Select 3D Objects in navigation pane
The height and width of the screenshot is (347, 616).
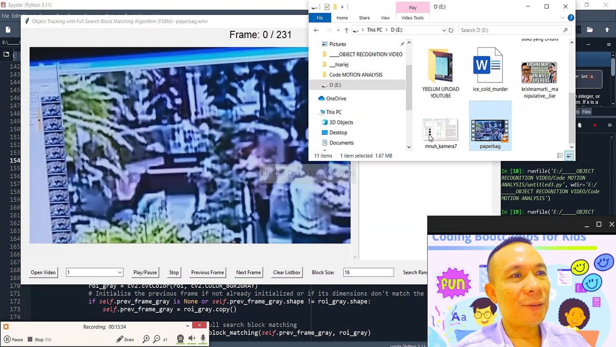coord(341,122)
